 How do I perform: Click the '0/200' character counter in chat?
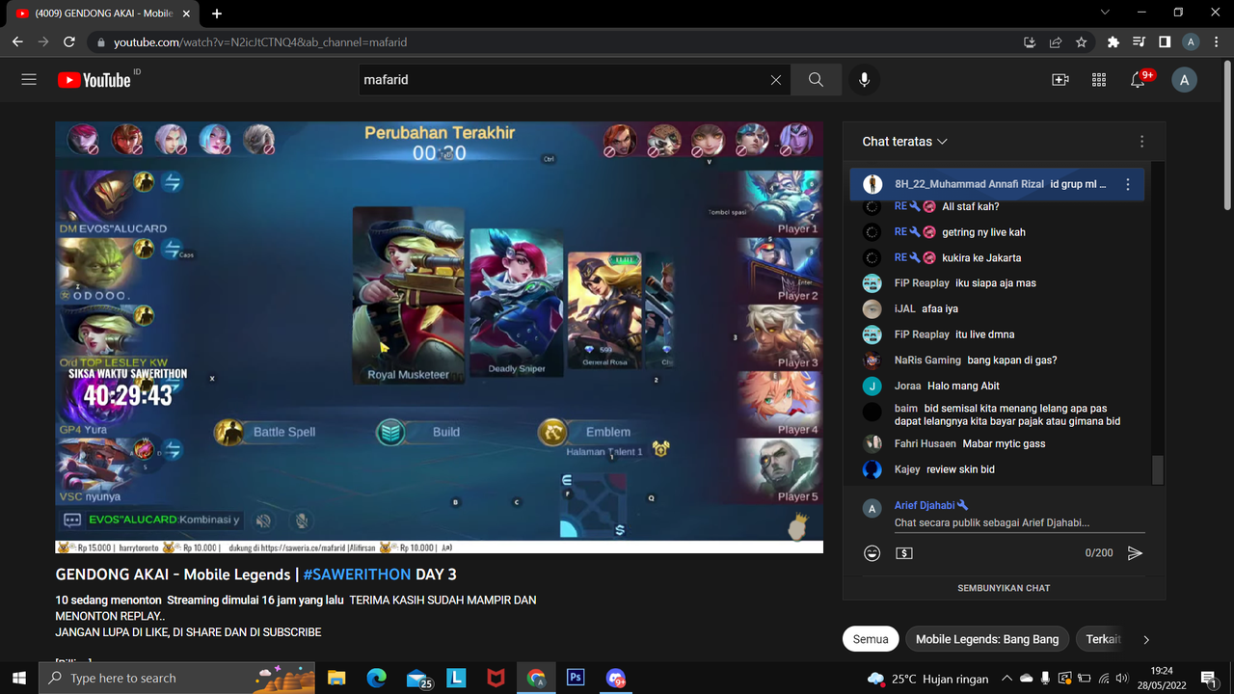1099,553
